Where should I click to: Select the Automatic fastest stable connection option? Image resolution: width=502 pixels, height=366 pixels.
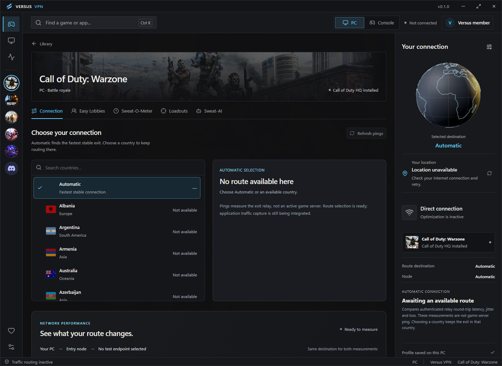[117, 188]
